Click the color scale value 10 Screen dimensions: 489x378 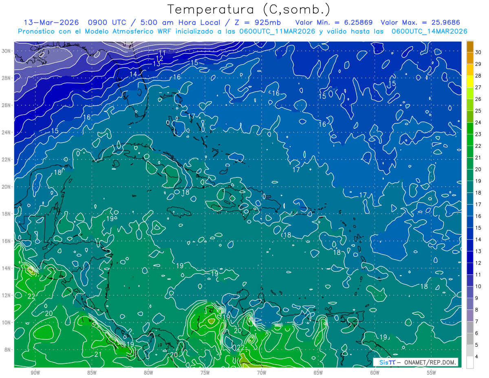click(479, 286)
